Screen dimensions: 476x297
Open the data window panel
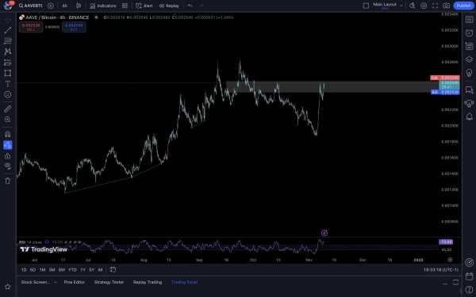[470, 46]
